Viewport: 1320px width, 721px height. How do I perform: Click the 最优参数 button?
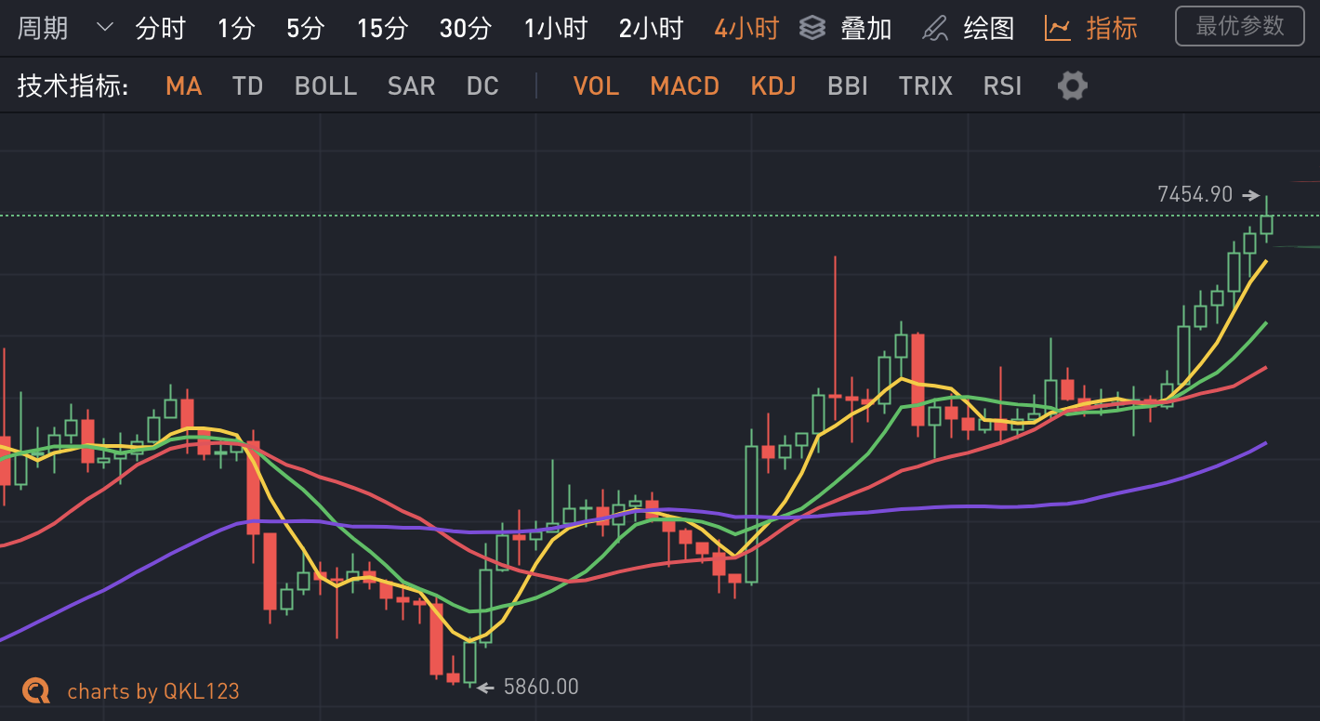point(1240,26)
